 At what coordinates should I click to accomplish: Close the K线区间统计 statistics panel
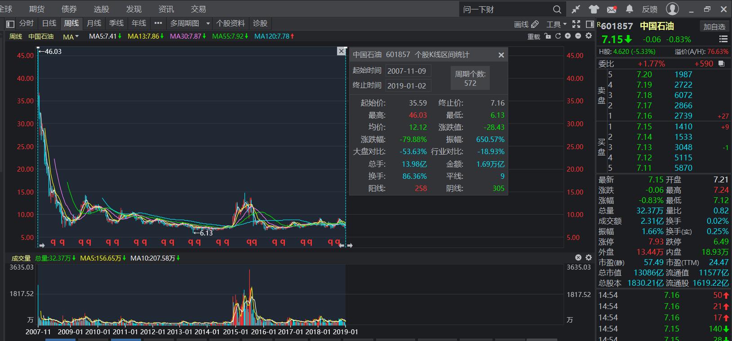(501, 55)
